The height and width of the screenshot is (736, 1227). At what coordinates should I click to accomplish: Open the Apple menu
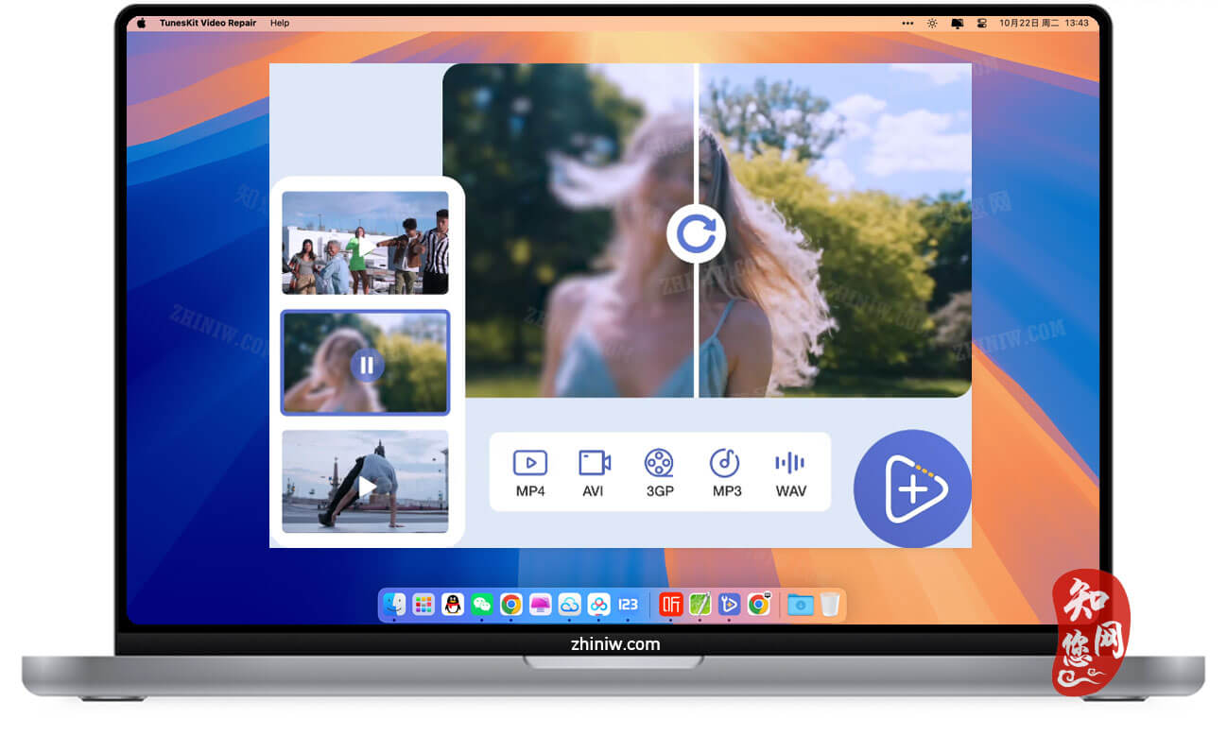pyautogui.click(x=142, y=23)
